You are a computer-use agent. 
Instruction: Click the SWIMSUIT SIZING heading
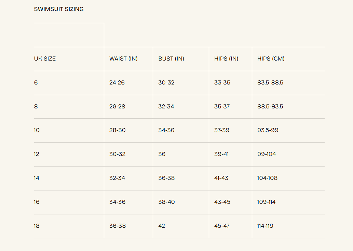click(59, 9)
